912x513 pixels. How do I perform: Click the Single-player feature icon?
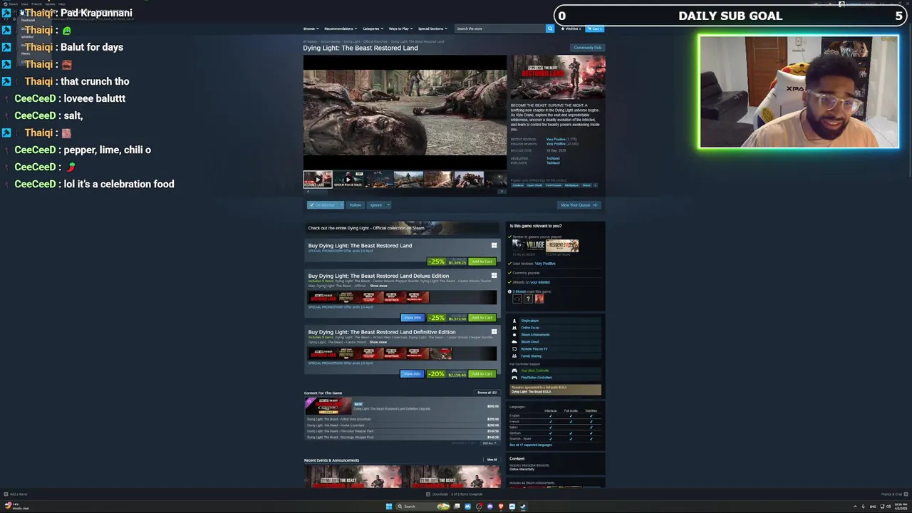pyautogui.click(x=514, y=321)
